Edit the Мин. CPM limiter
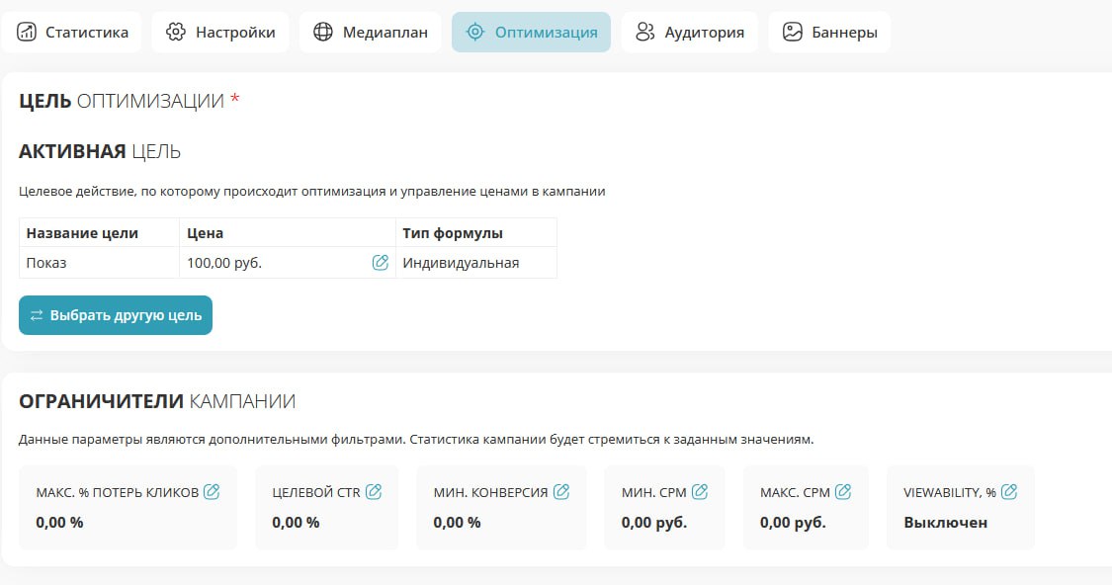 point(699,491)
